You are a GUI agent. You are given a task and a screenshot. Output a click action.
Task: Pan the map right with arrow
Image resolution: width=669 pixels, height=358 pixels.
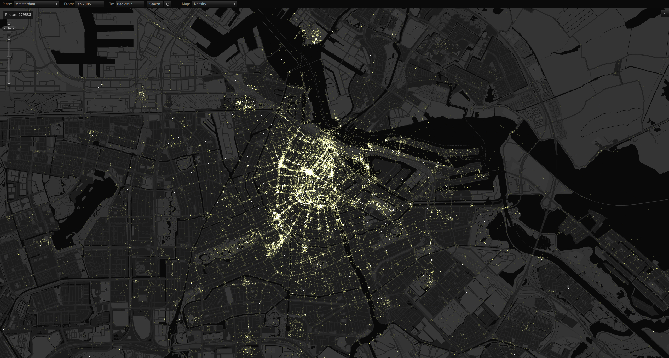[14, 29]
